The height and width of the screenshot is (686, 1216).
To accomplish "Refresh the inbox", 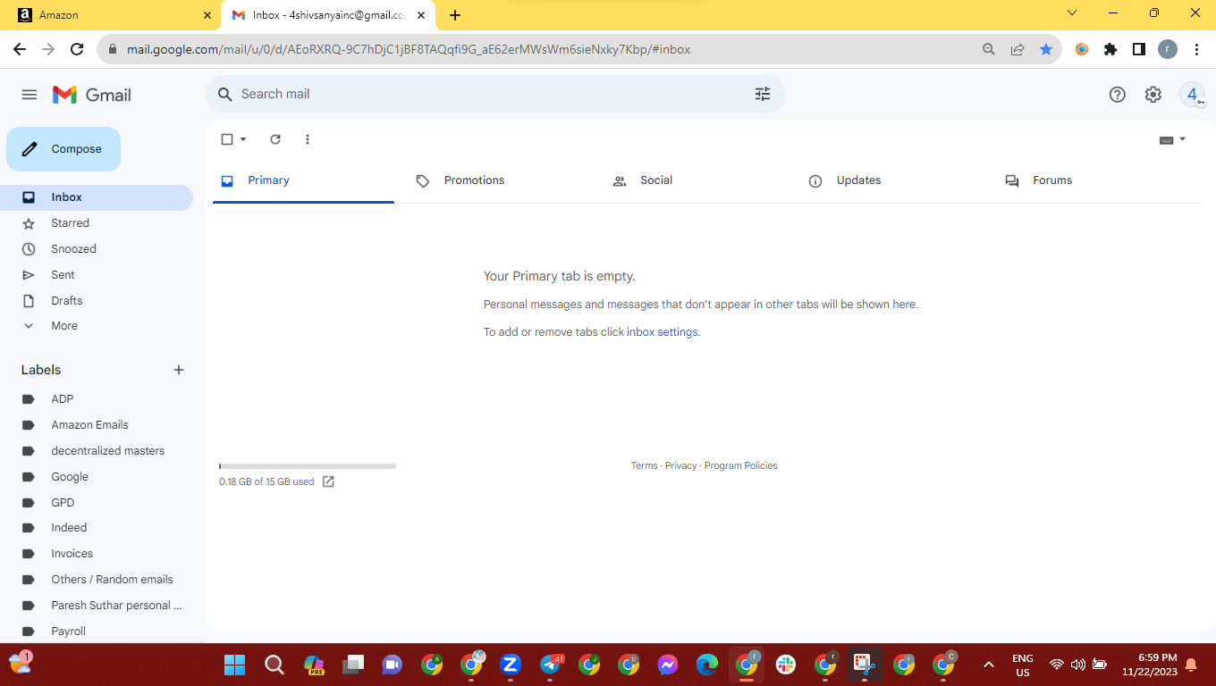I will [275, 139].
